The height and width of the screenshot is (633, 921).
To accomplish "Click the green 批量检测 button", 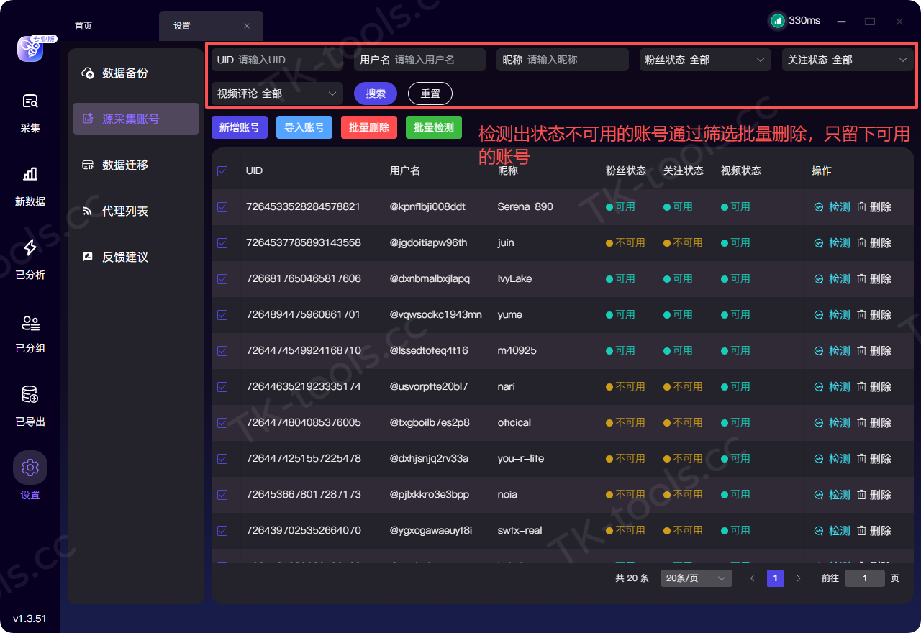I will (434, 127).
